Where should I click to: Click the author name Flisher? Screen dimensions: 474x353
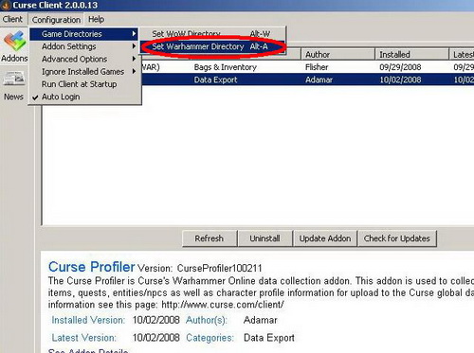click(317, 67)
